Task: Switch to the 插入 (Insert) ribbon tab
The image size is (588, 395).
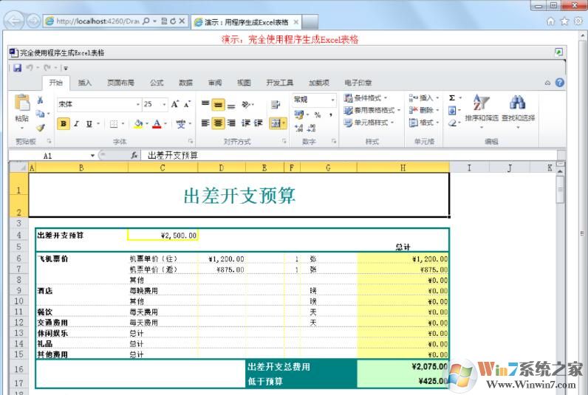Action: tap(85, 83)
